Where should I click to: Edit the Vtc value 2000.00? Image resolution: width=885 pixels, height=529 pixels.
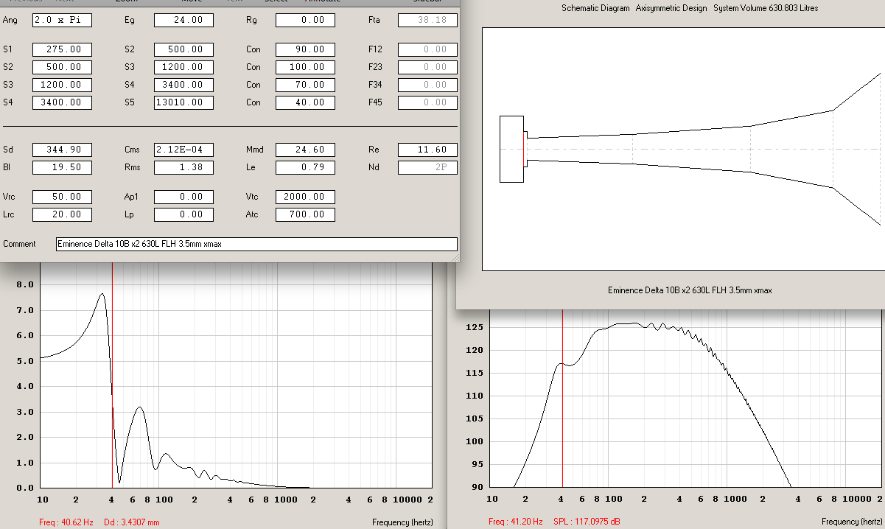click(306, 197)
